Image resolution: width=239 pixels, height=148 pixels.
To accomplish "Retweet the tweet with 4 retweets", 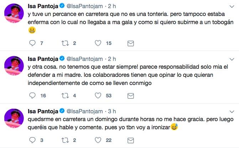I will click(65, 95).
